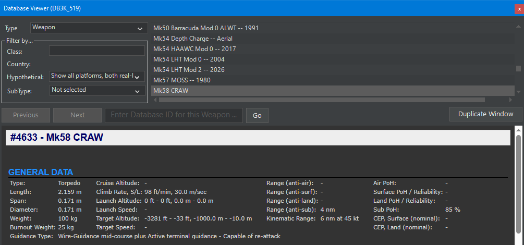Click Range (anti-sub) value 4 nm

tap(327, 210)
